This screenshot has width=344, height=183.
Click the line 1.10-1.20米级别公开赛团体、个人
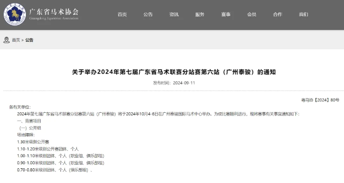48,149
